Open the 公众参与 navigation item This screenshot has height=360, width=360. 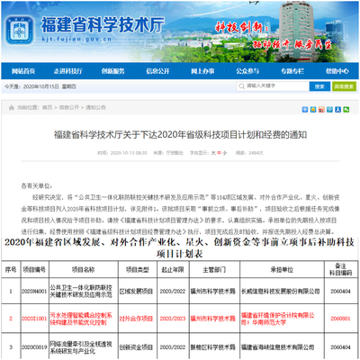247,71
